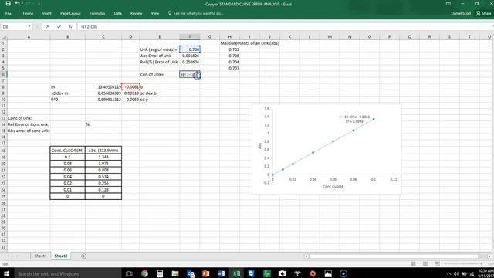Switch to the Home ribbon tab
494x278 pixels.
click(28, 14)
